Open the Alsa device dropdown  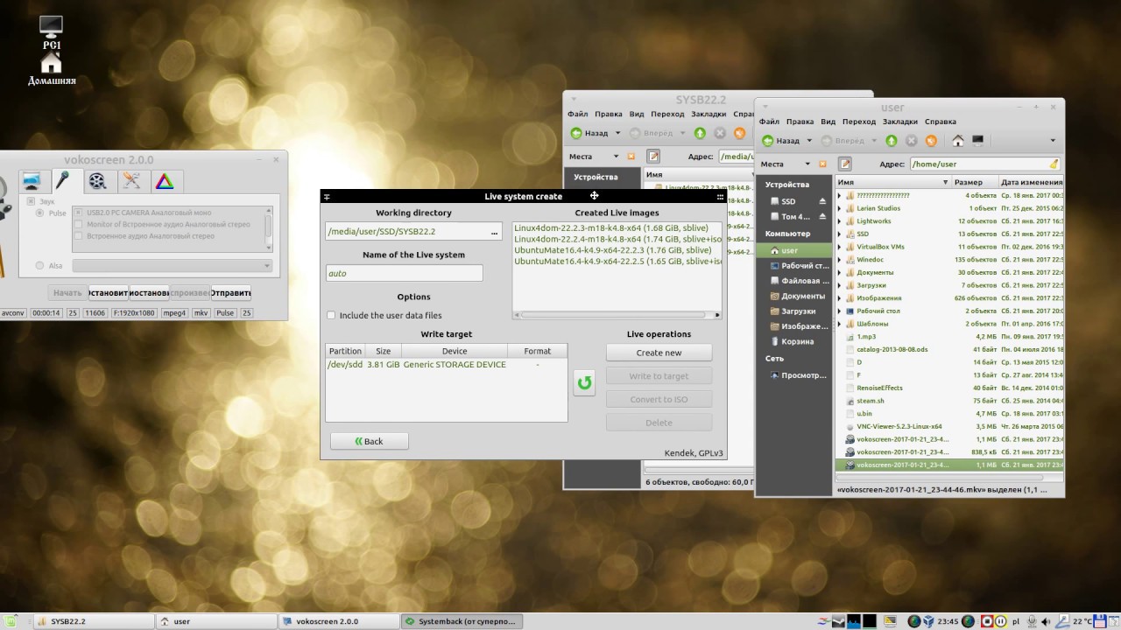[x=173, y=265]
